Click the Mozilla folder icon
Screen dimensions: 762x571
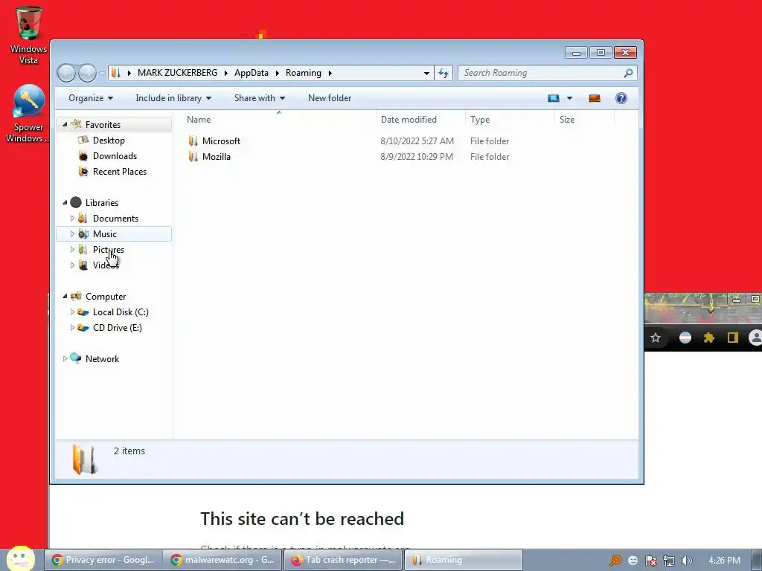(x=193, y=157)
